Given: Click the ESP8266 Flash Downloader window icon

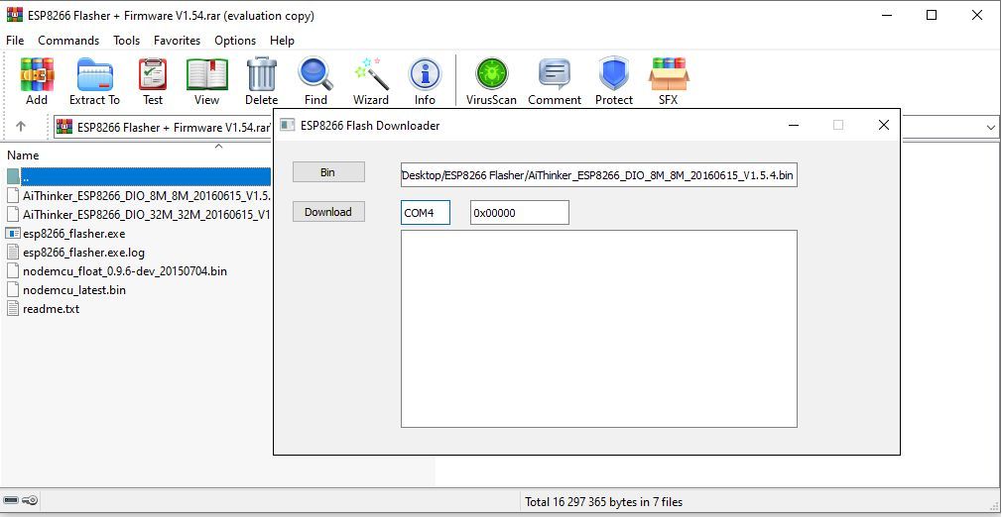Looking at the screenshot, I should tap(288, 125).
